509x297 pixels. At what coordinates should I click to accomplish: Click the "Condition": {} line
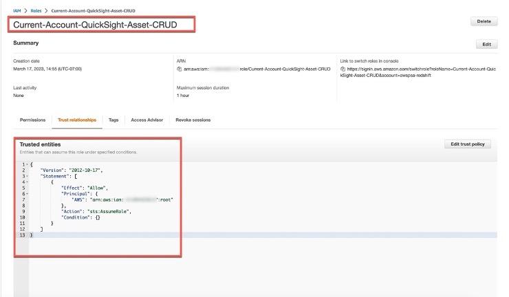[80, 217]
